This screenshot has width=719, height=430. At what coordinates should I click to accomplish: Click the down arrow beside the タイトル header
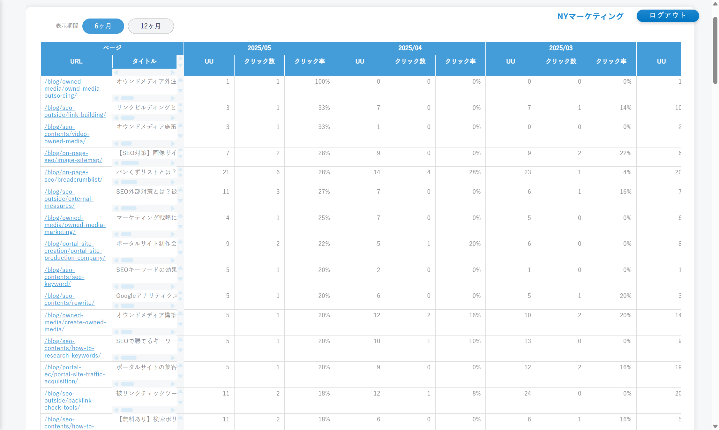pyautogui.click(x=180, y=65)
